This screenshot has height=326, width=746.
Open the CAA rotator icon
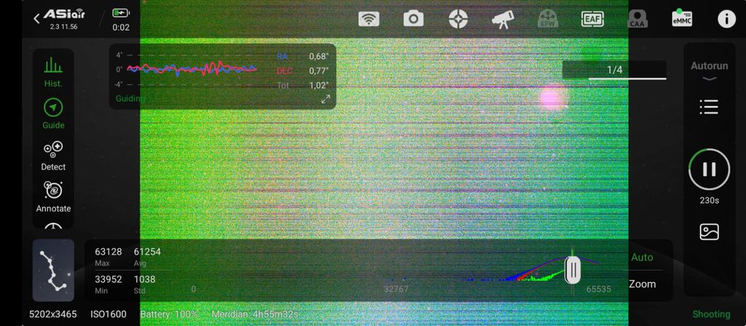tap(637, 20)
